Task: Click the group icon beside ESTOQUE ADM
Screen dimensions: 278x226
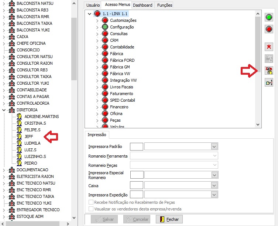Action: tap(12, 216)
